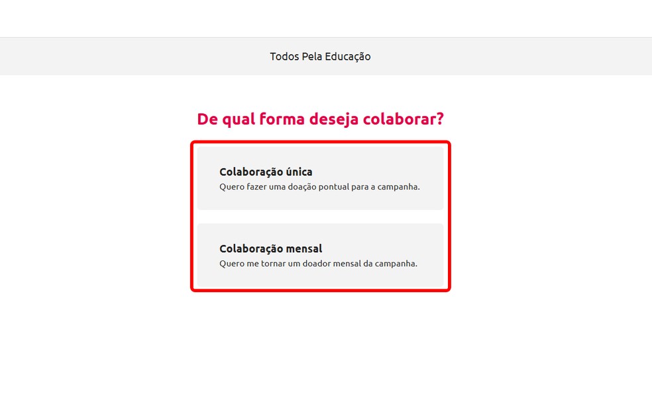Image resolution: width=652 pixels, height=412 pixels.
Task: Choose the Colaboração única option card
Action: click(320, 178)
